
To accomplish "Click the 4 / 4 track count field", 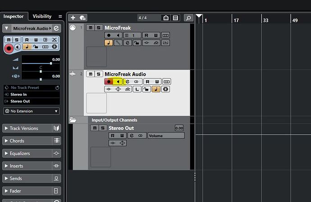I will pos(149,18).
